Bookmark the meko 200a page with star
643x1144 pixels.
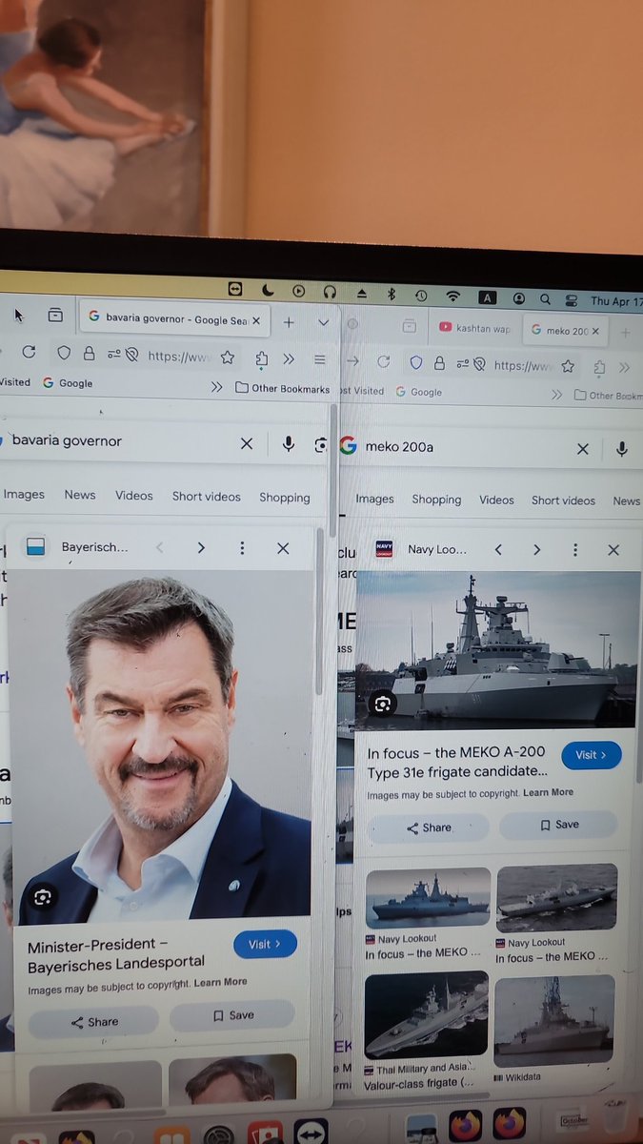[x=568, y=366]
